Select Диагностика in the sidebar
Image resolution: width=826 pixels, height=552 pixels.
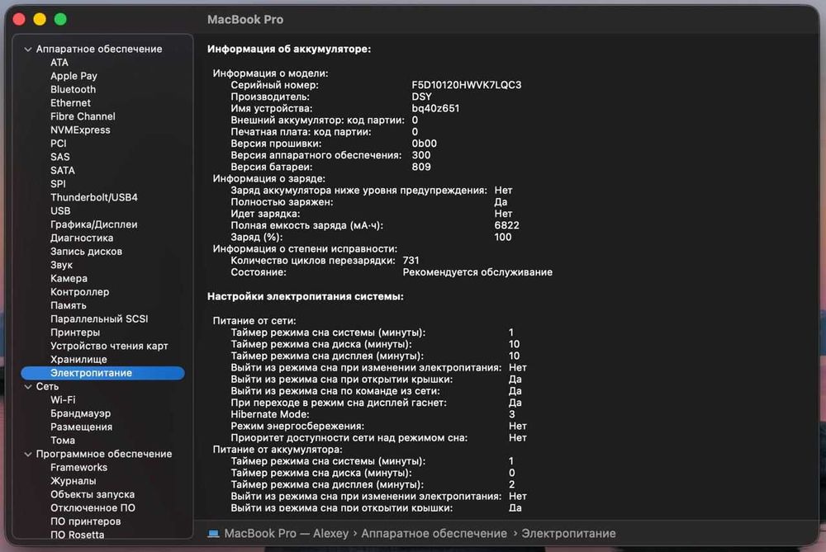click(82, 238)
